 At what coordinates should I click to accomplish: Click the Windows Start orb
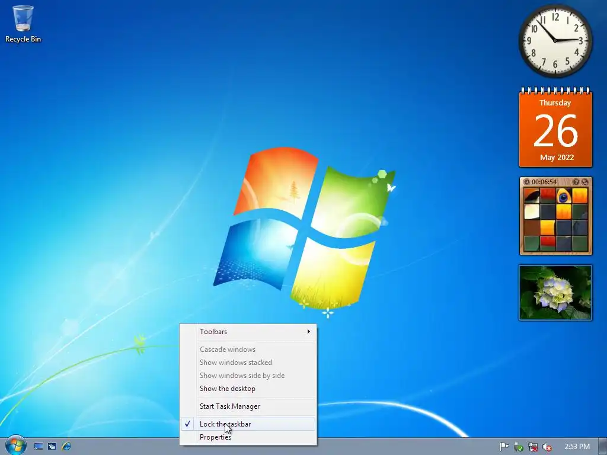coord(16,446)
